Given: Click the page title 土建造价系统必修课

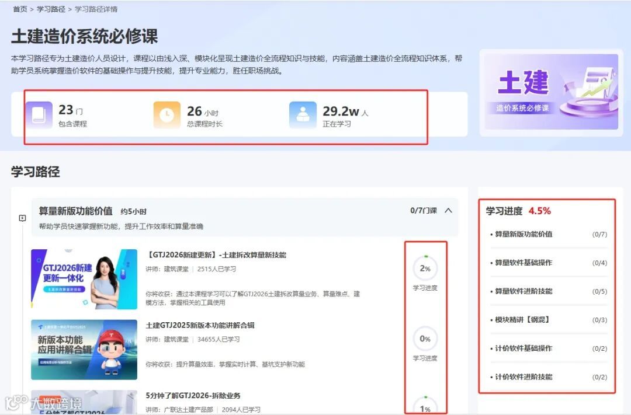Looking at the screenshot, I should [85, 36].
